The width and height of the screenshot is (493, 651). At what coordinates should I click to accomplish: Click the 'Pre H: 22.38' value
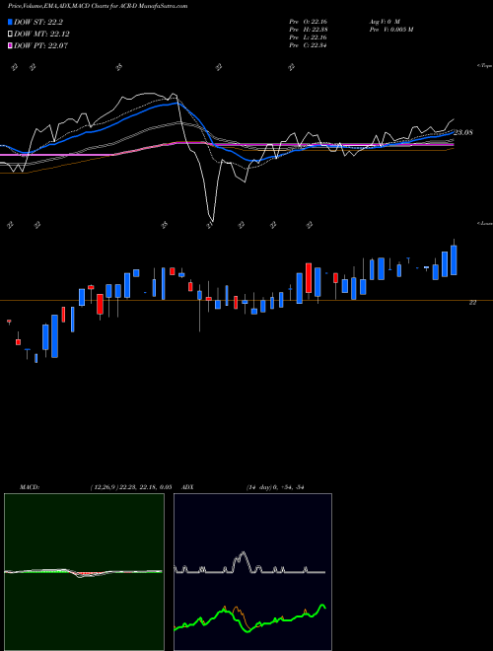pos(309,30)
